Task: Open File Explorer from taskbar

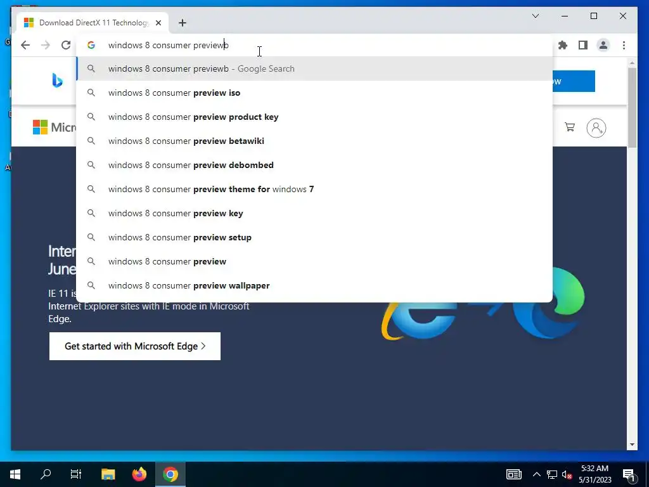Action: click(108, 474)
